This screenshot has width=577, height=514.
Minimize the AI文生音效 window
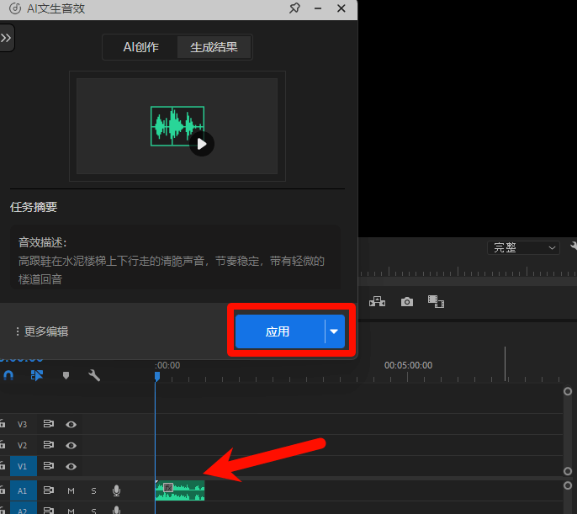click(318, 8)
